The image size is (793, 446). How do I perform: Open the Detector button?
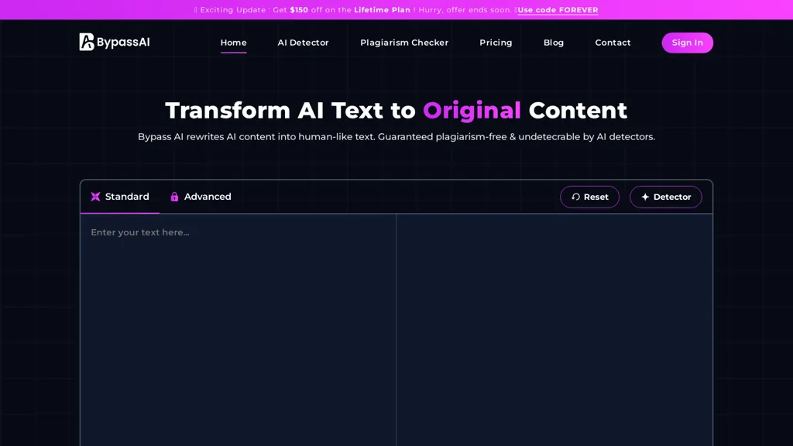click(x=665, y=197)
